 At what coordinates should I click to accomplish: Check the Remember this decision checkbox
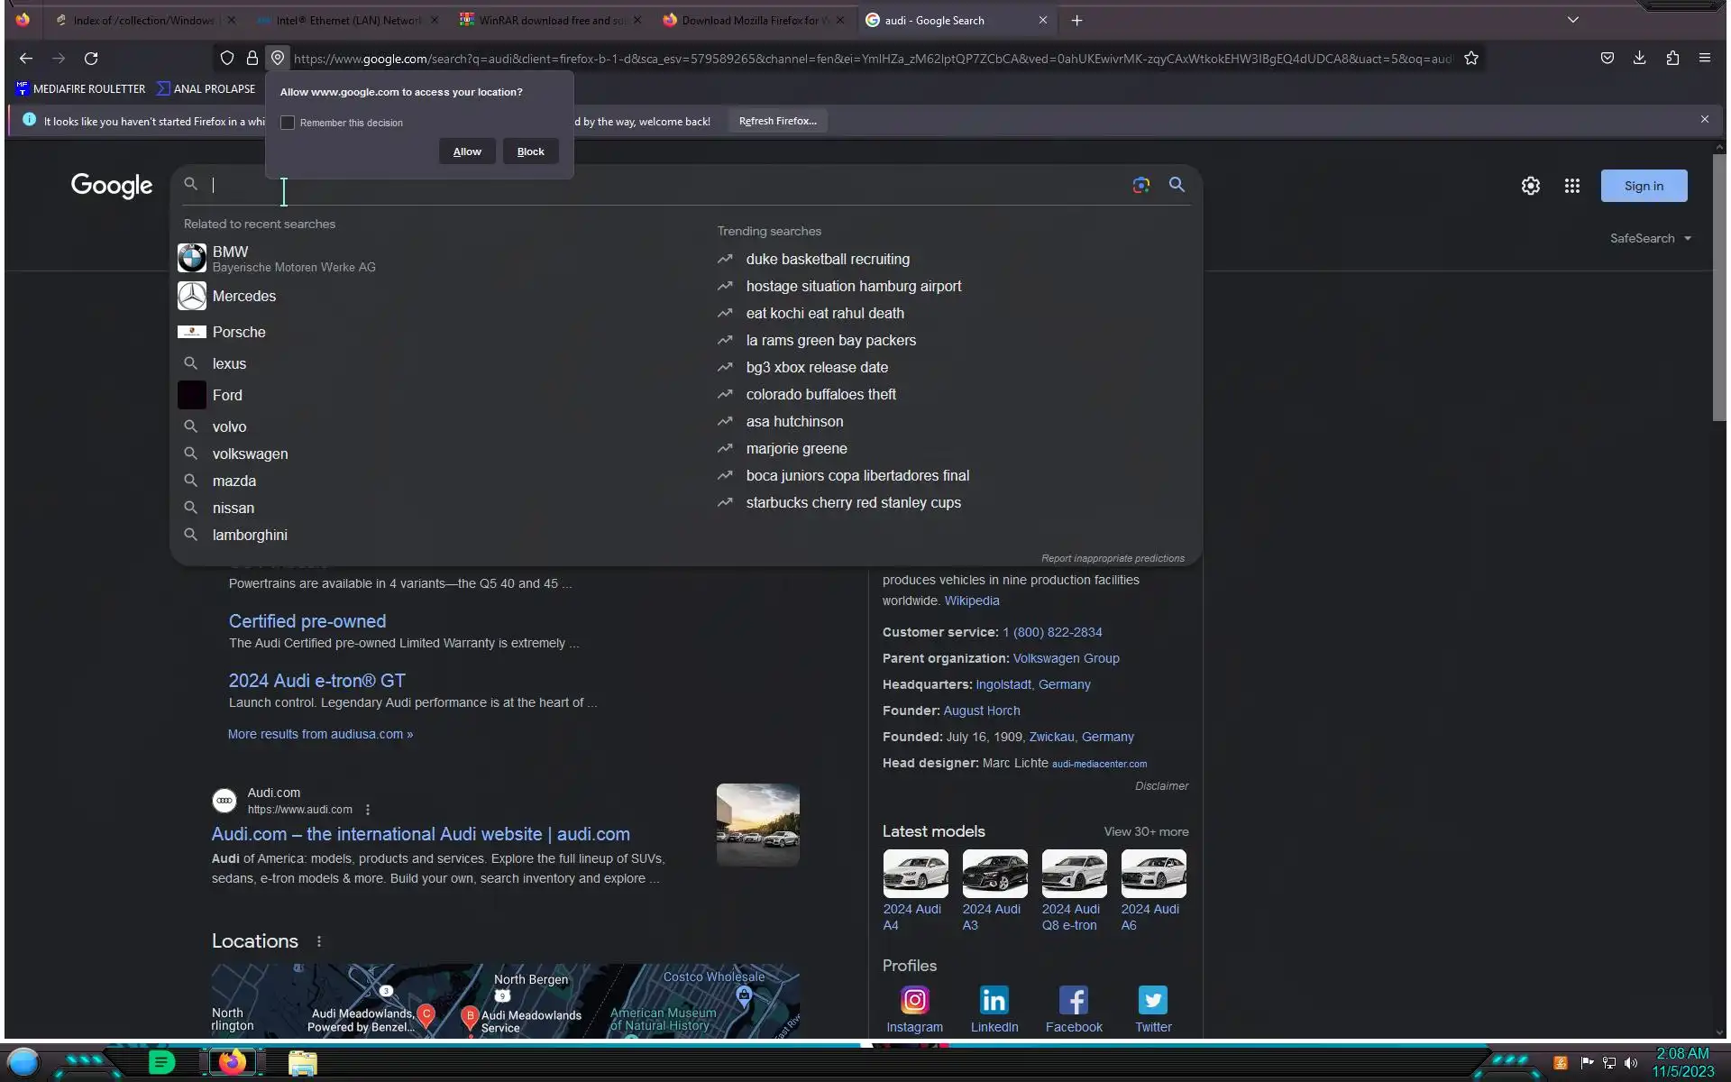(288, 123)
